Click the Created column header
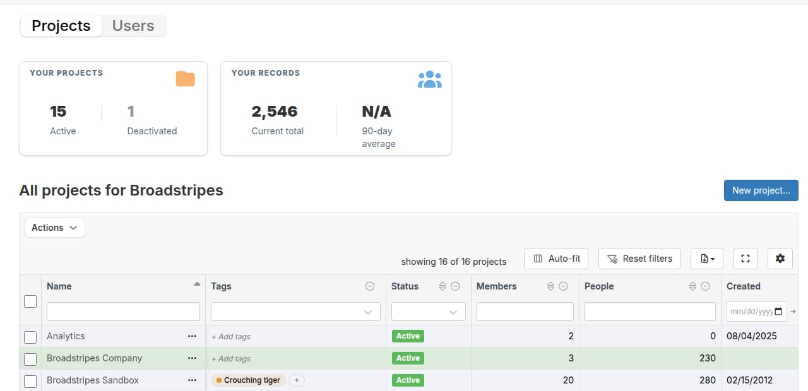This screenshot has height=391, width=808. pos(744,286)
